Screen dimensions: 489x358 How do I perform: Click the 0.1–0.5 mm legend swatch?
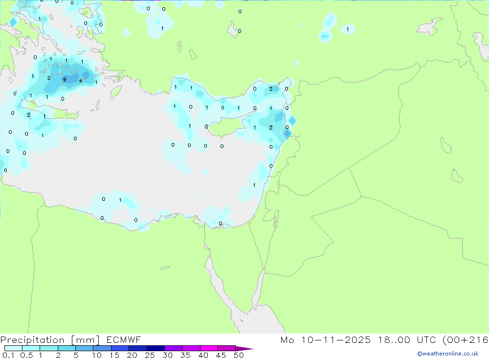(x=13, y=348)
